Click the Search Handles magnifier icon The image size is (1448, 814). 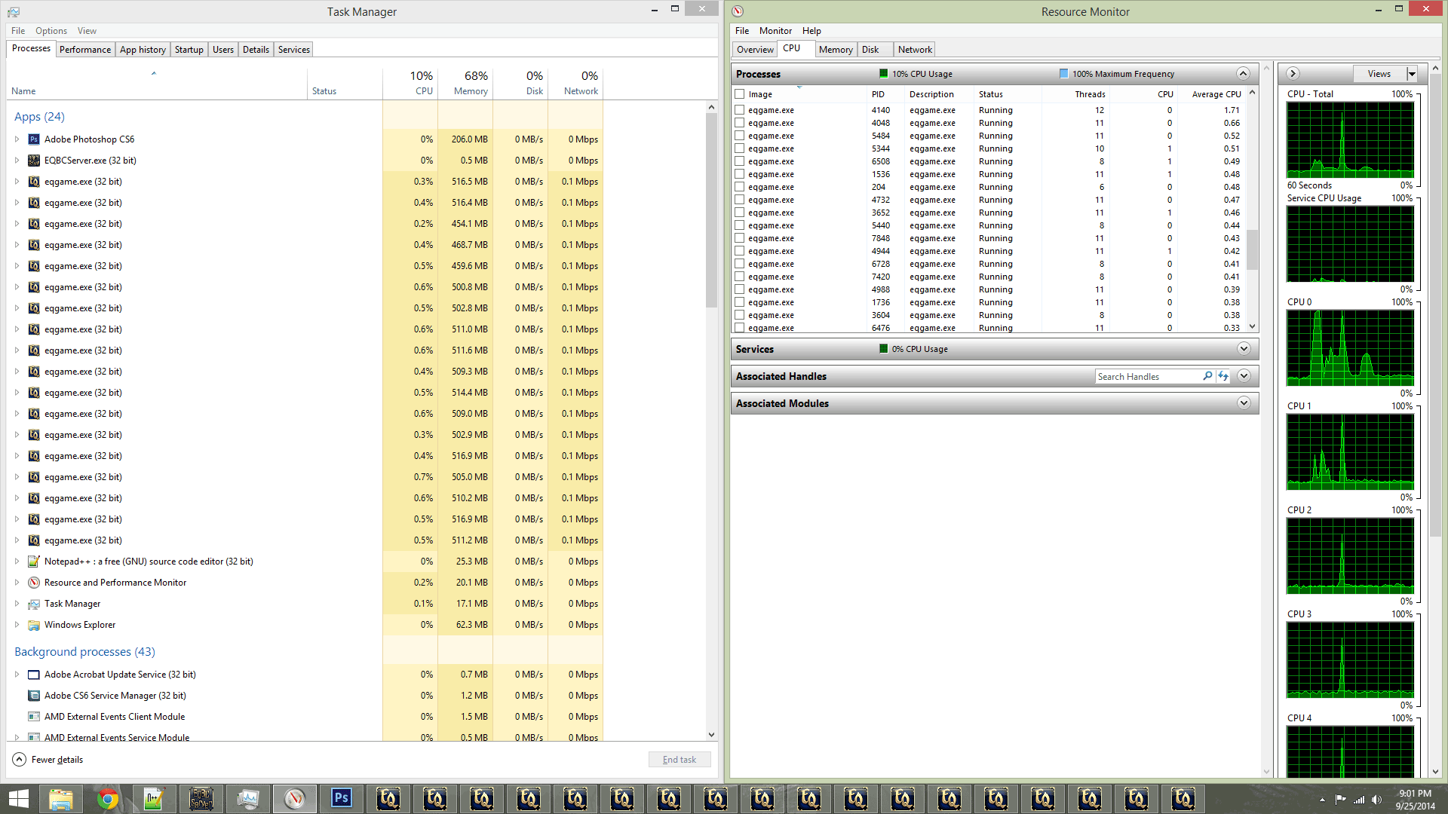click(x=1207, y=376)
